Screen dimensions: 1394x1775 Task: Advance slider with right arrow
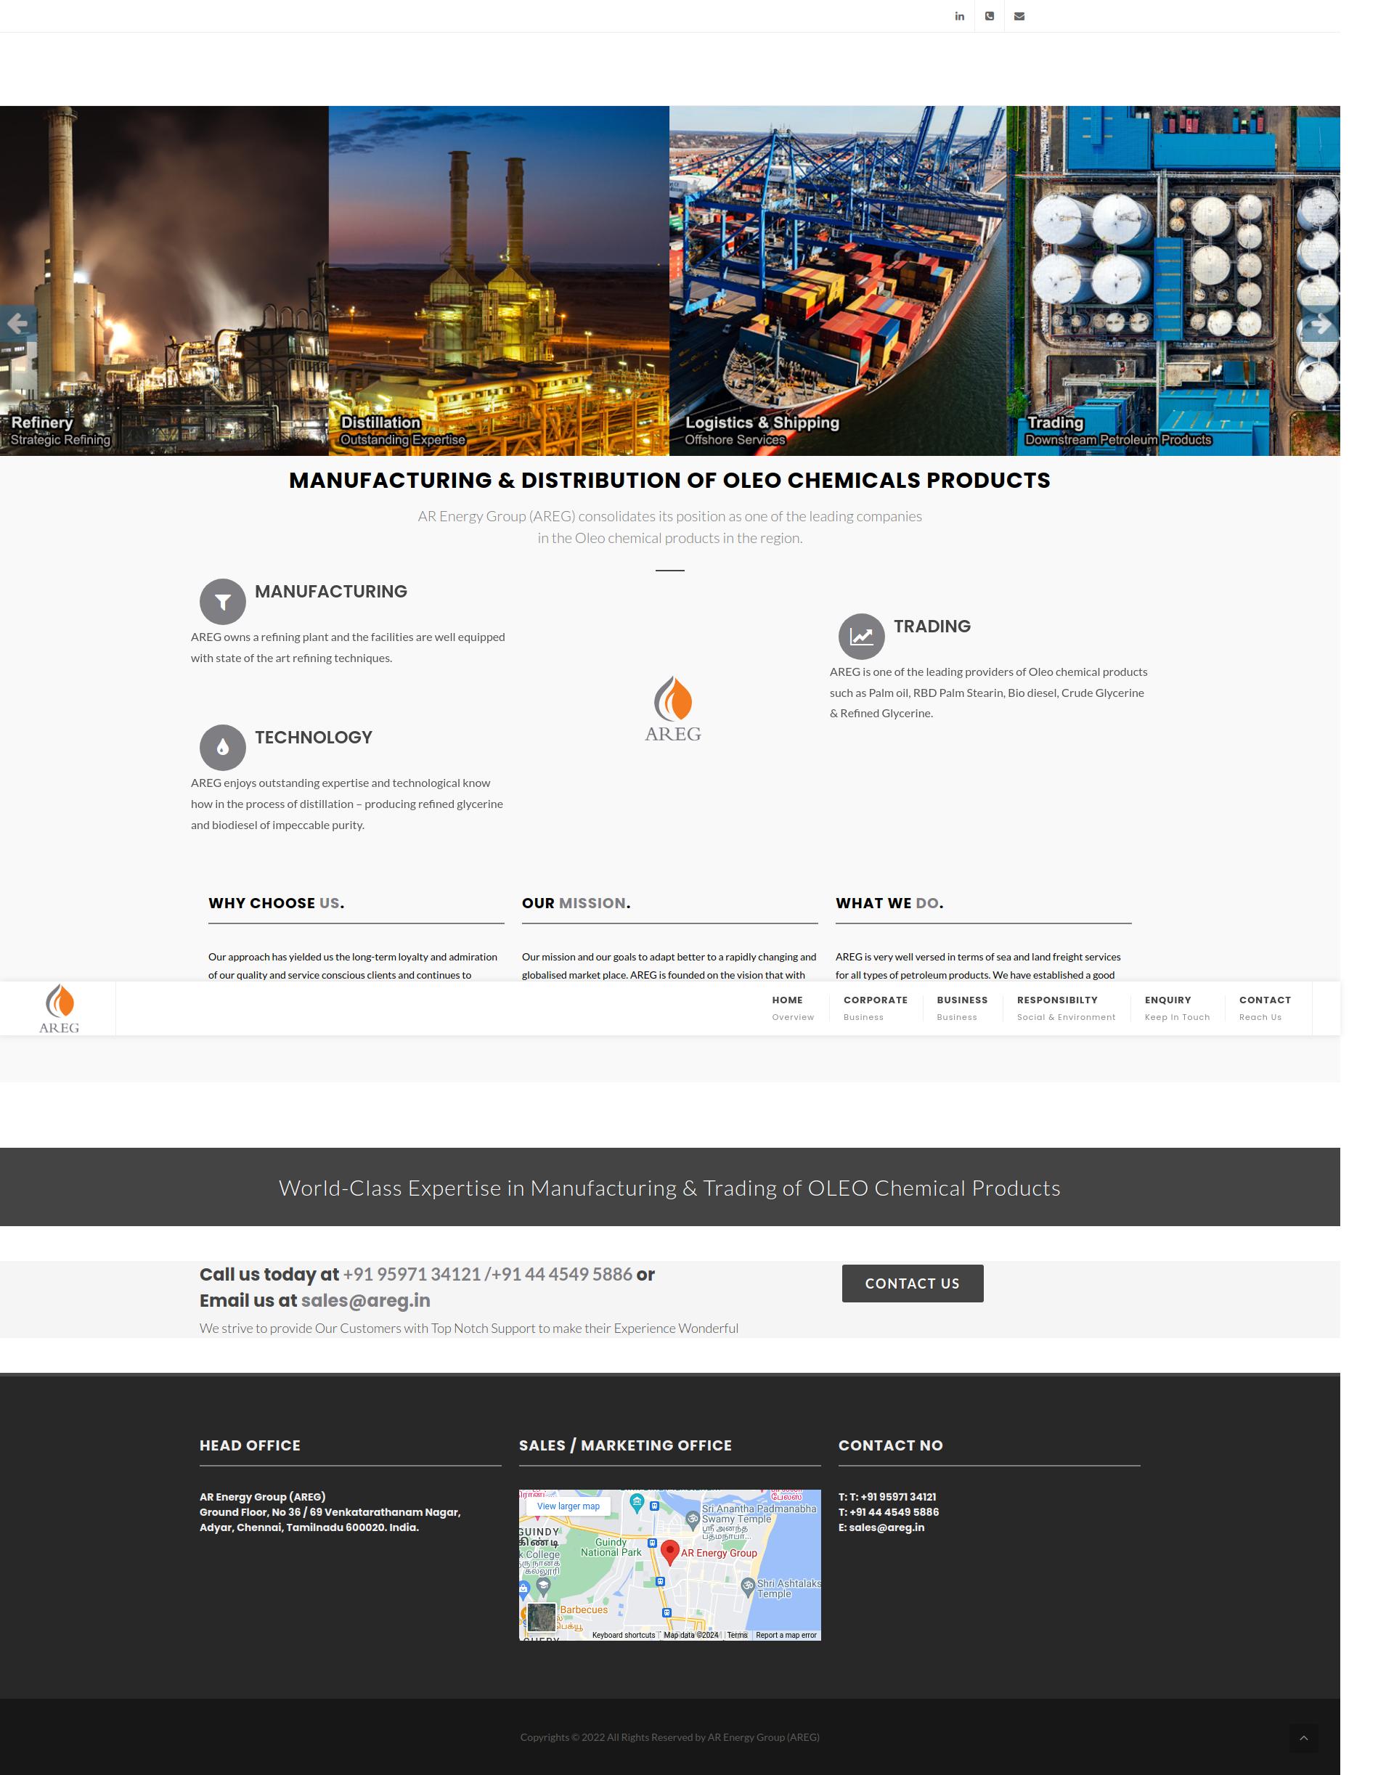coord(1320,325)
